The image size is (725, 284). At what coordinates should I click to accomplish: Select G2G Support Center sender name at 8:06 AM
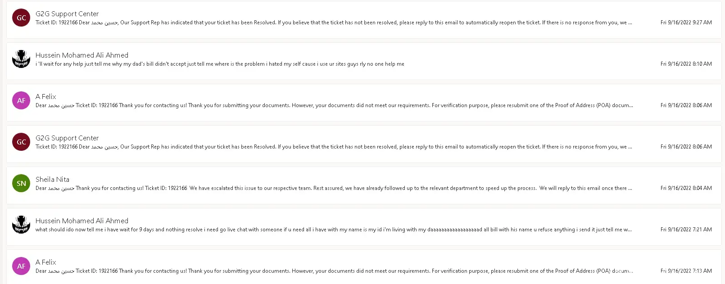pos(67,138)
